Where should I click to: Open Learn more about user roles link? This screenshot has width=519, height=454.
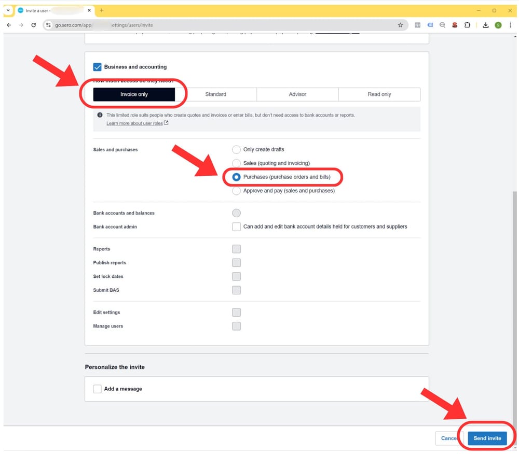[135, 123]
